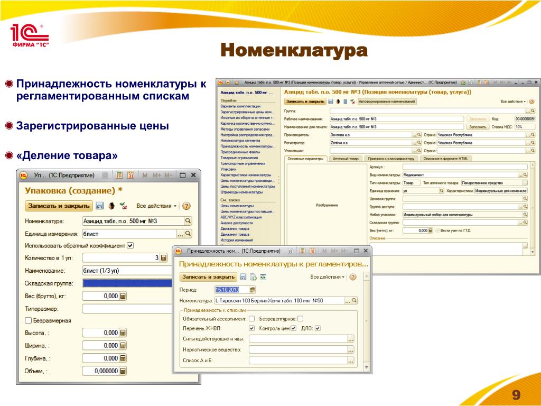541x406 pixels.
Task: Click ellipsis selector of Список А и Б
Action: click(351, 361)
